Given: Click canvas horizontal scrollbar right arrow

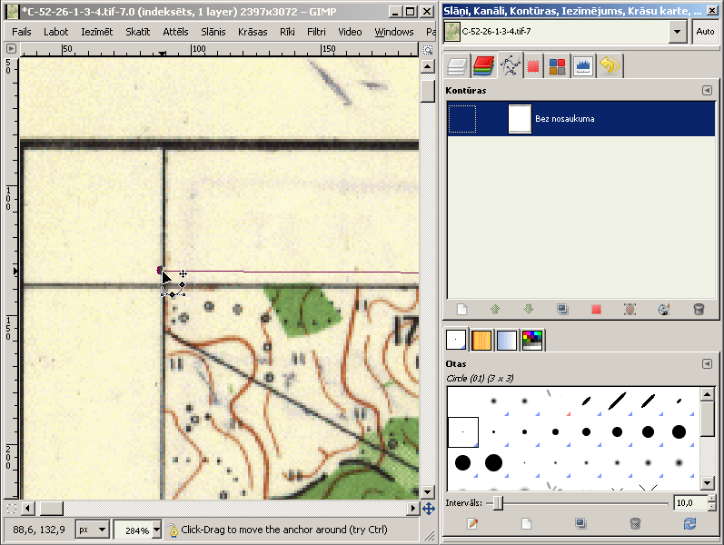Looking at the screenshot, I should tap(412, 509).
